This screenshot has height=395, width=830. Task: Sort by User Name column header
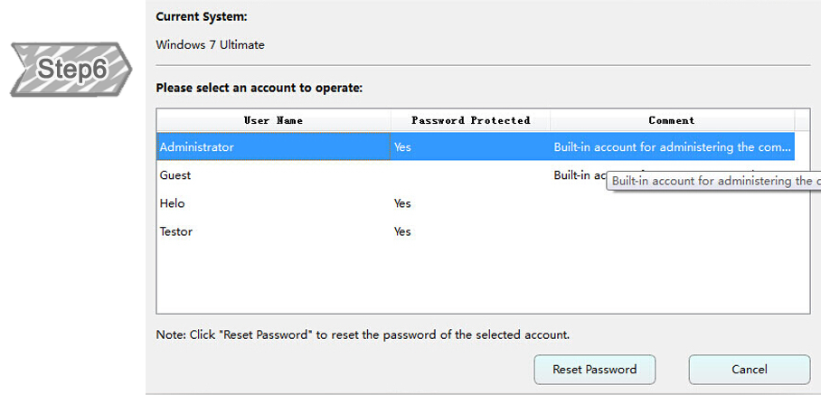tap(273, 120)
